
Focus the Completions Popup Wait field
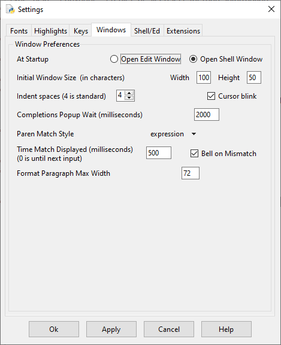tap(207, 114)
